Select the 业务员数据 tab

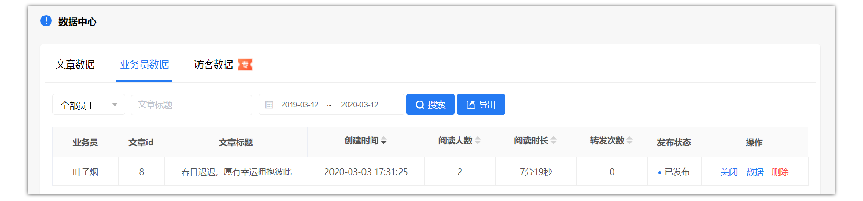[x=144, y=64]
